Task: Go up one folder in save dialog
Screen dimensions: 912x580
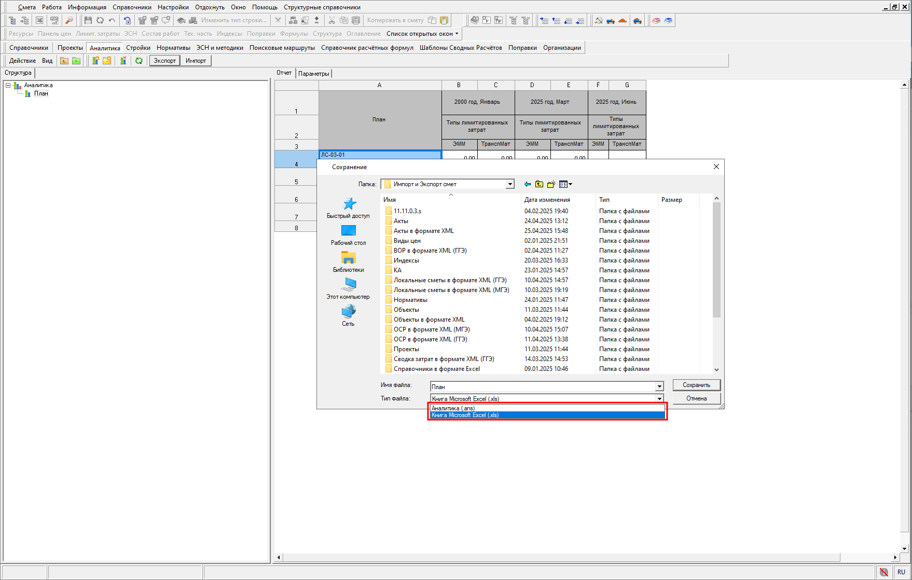Action: coord(540,184)
